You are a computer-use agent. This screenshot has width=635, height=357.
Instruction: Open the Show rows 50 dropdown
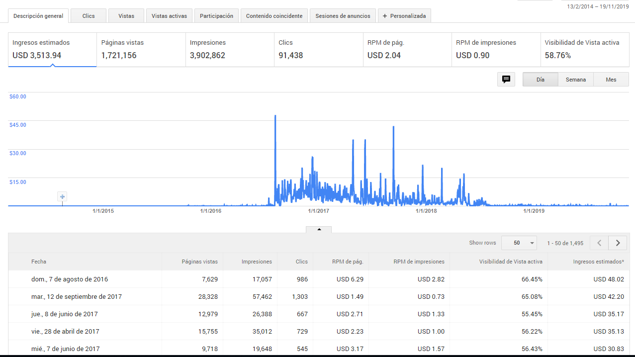pos(519,243)
